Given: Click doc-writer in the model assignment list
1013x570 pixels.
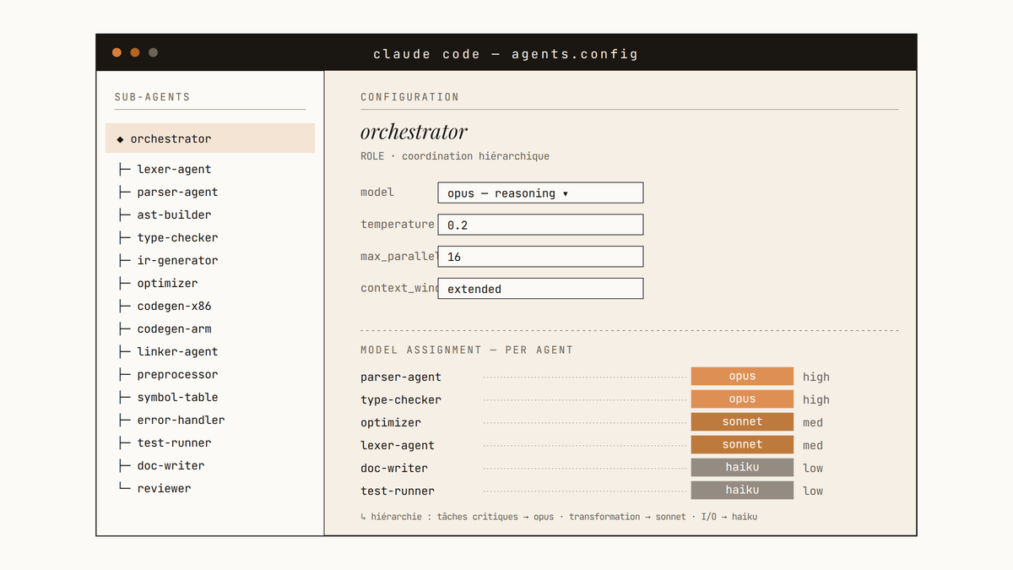Looking at the screenshot, I should pos(394,468).
